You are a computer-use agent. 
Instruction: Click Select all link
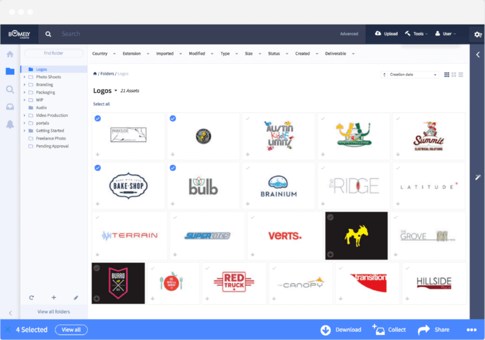click(101, 104)
